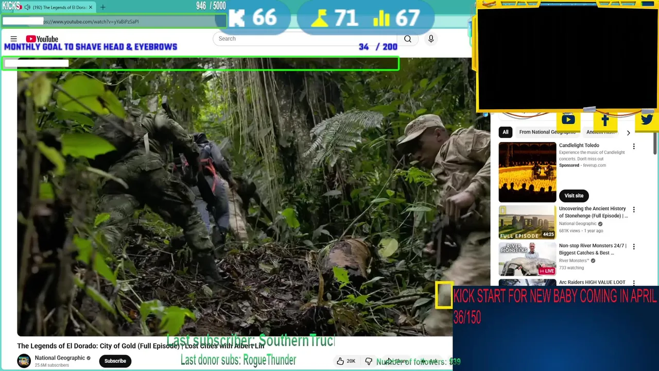Viewport: 659px width, 371px height.
Task: Open options menu for River Monsters stream
Action: 634,247
